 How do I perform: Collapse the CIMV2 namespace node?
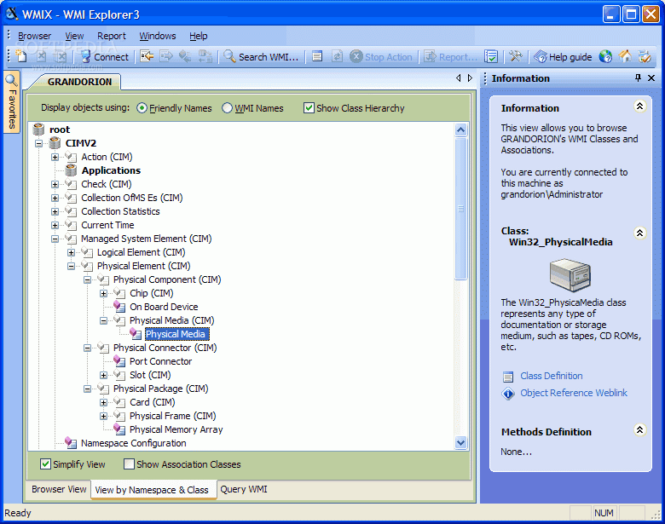point(38,143)
